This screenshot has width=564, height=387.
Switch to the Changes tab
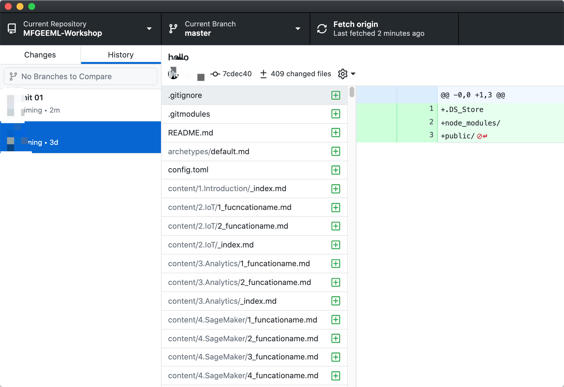(x=40, y=55)
